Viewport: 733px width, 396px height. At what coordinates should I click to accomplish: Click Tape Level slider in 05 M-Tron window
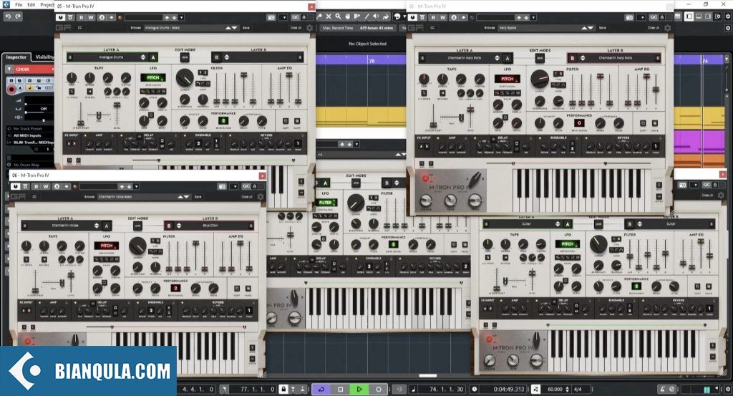tap(117, 112)
